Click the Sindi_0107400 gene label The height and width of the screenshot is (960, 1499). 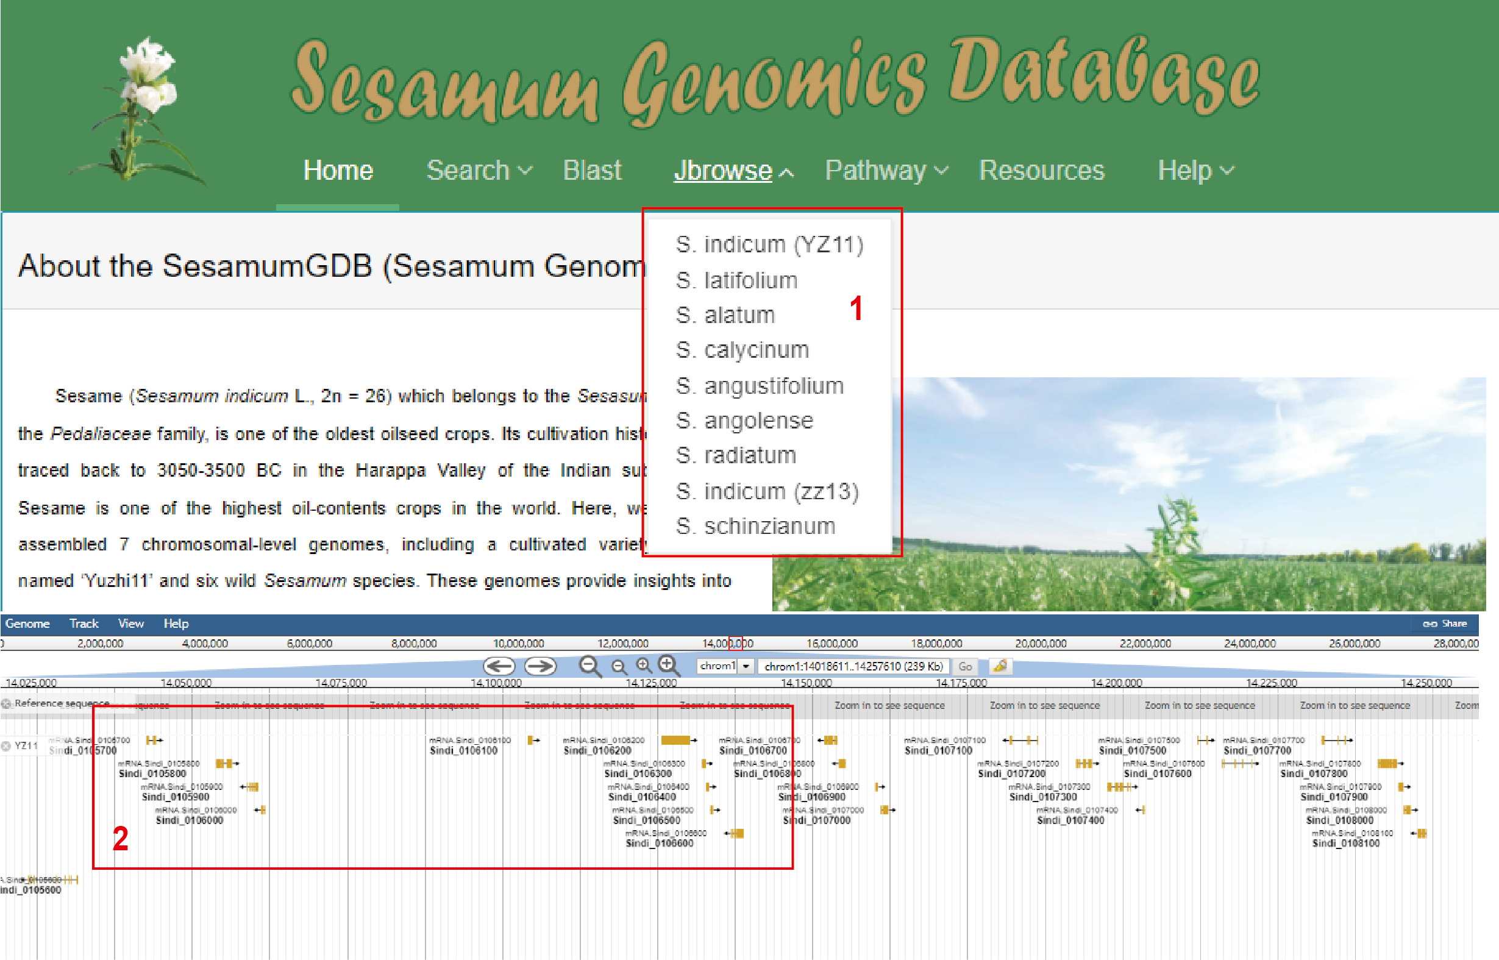point(1070,820)
